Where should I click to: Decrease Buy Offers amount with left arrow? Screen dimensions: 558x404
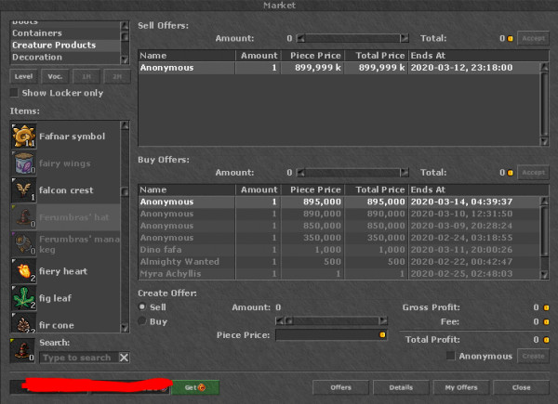[301, 173]
